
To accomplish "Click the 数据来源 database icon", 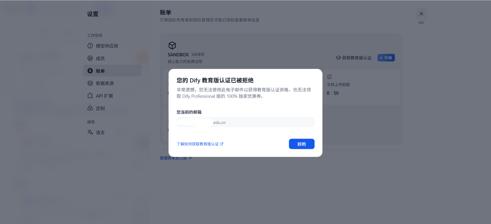I will click(x=90, y=83).
